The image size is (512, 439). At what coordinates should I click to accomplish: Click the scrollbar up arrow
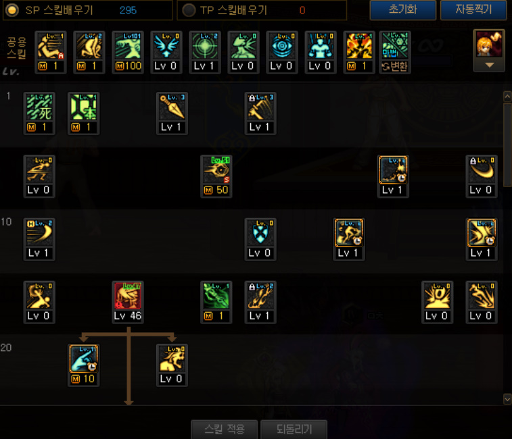click(507, 96)
